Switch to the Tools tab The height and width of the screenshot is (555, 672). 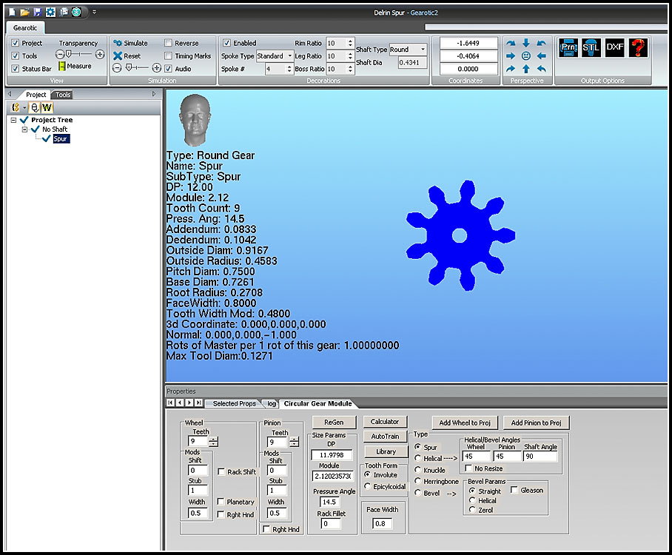pos(64,95)
